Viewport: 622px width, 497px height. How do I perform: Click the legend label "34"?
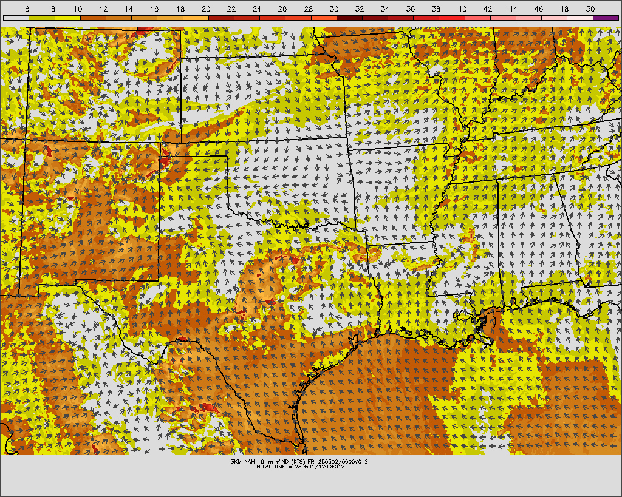384,8
